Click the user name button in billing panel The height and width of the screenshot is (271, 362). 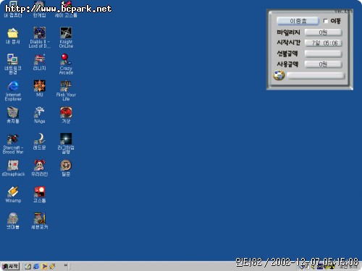click(x=298, y=21)
